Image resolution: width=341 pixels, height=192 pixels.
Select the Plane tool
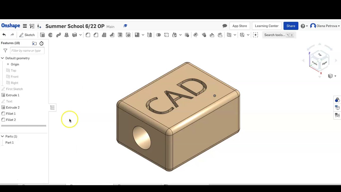click(x=229, y=35)
